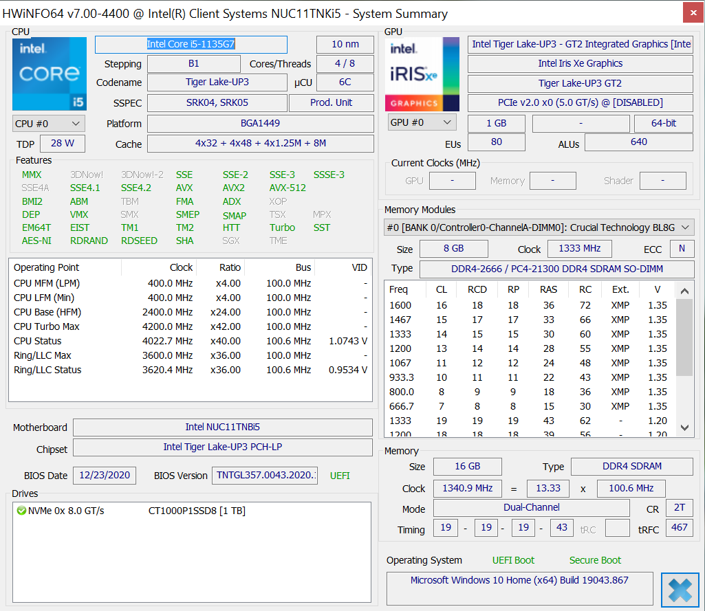Open the GPU #0 selector dropdown
705x611 pixels.
[422, 122]
